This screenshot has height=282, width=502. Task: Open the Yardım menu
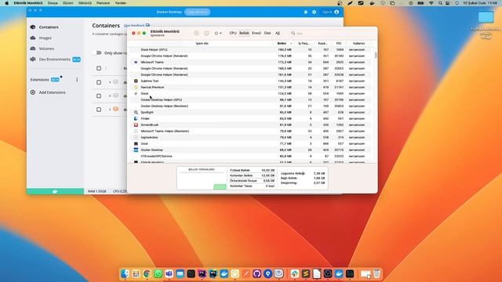coord(120,3)
